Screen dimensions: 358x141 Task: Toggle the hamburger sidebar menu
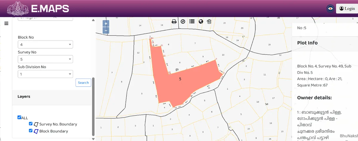click(6, 24)
